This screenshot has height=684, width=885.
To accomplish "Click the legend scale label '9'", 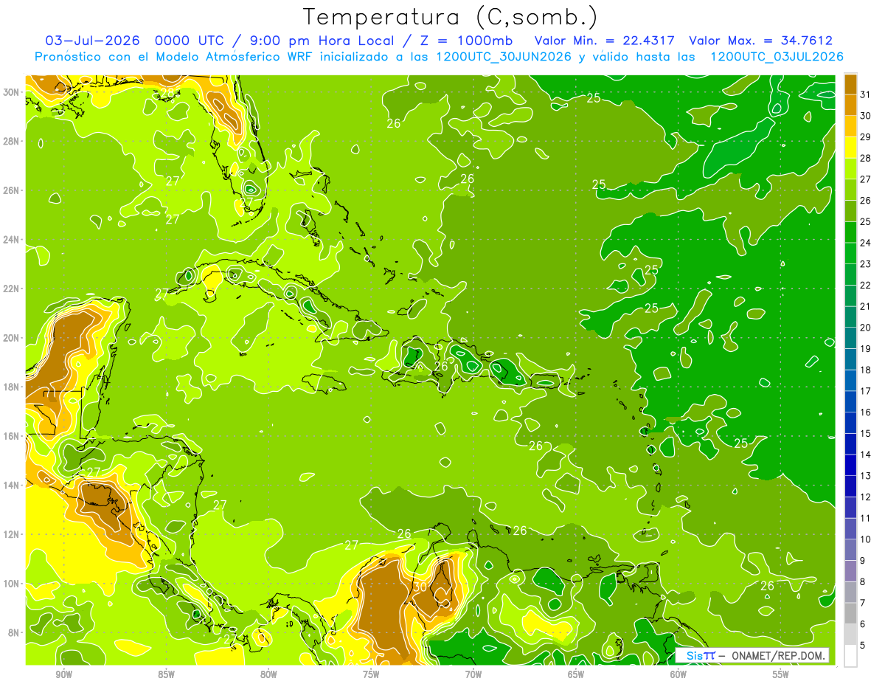I will tap(863, 561).
